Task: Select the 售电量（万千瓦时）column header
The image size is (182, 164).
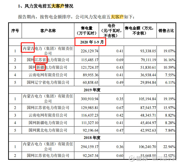Action: coord(87,31)
